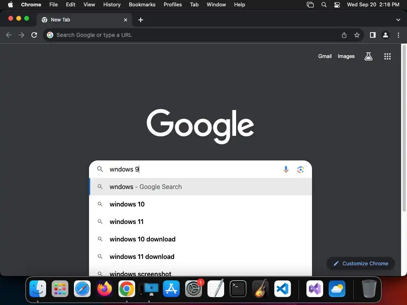Choose the 'windows 11' suggestion
Viewport: 407px width, 305px height.
pos(200,222)
